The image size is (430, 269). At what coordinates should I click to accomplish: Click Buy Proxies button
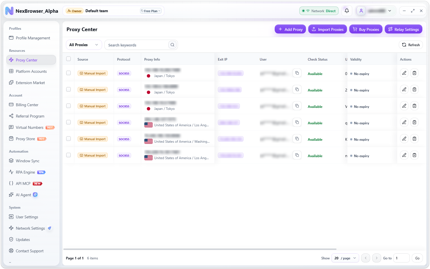366,29
